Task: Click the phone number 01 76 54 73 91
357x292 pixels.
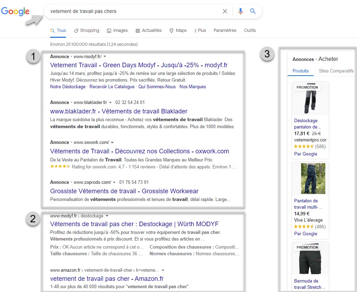Action: 134,182
